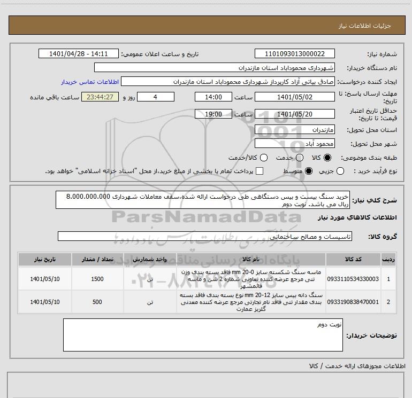The image size is (412, 398).
Task: Click quantity cell 1500
Action: pos(97,279)
